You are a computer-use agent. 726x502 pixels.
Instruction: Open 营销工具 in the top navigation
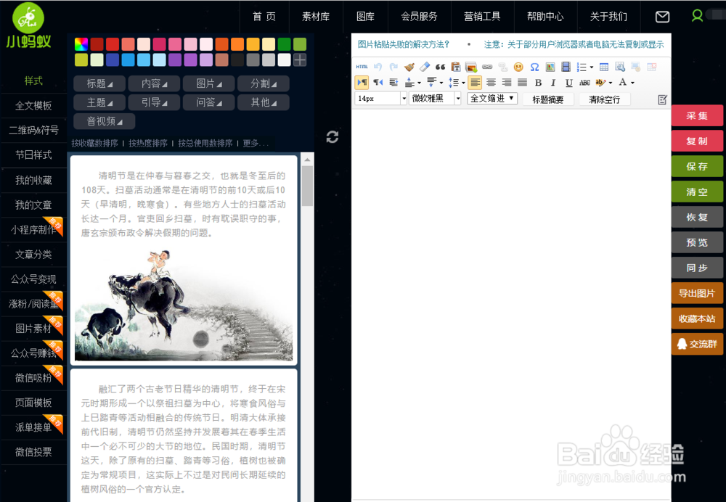(482, 17)
